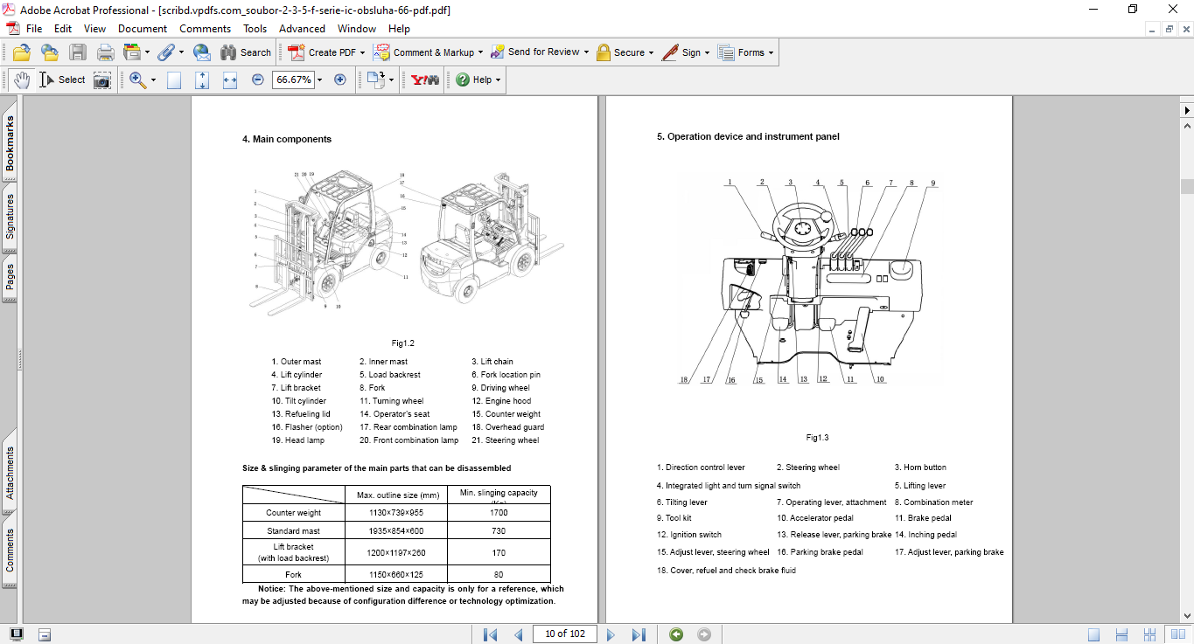Click the Fit Width toolbar icon

[x=230, y=80]
